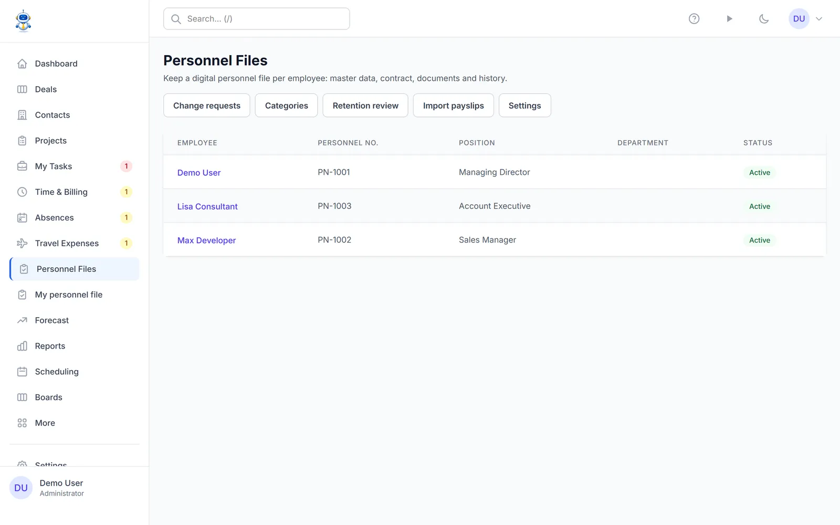
Task: Open Max Developer's personnel file
Action: pos(206,240)
